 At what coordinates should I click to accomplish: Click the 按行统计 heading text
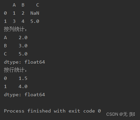(x=15, y=70)
